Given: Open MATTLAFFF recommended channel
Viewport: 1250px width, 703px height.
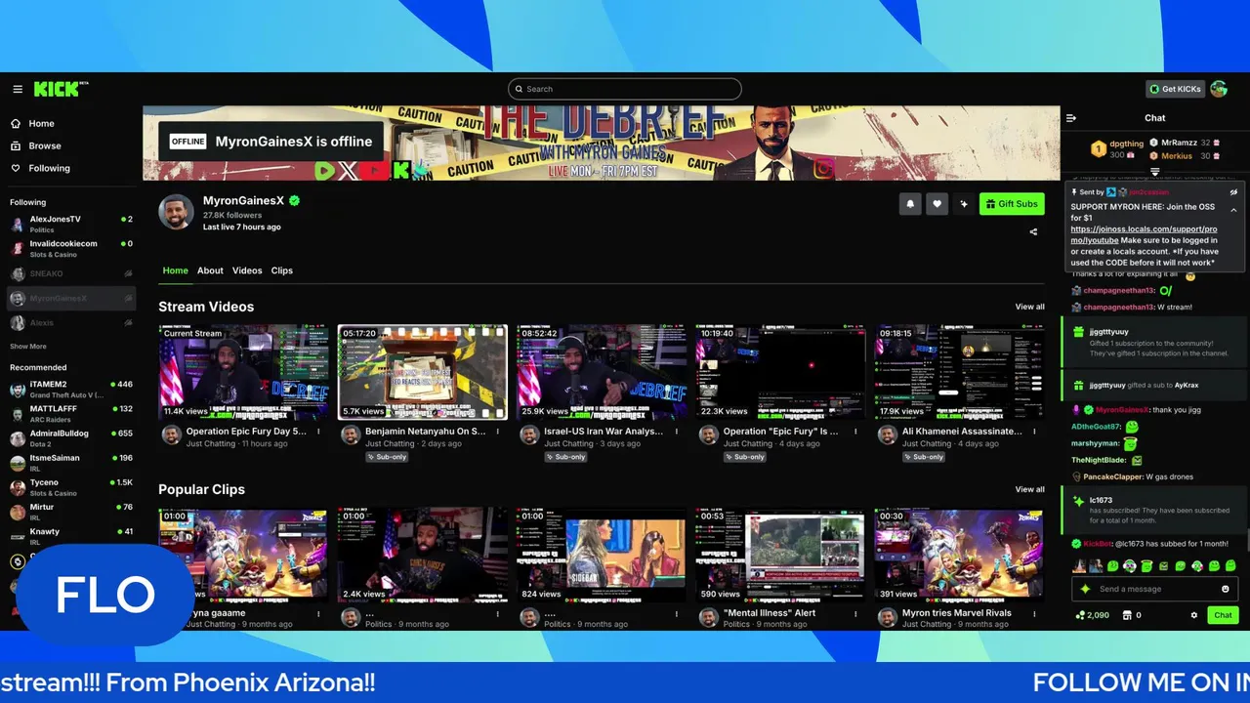Looking at the screenshot, I should click(x=71, y=413).
